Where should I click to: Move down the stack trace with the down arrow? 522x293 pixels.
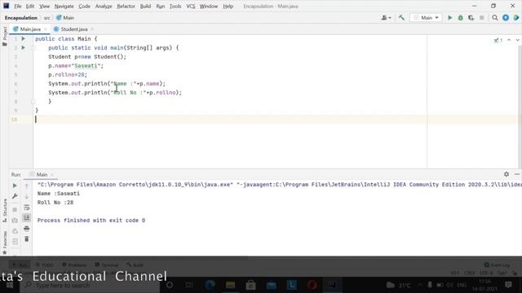tap(27, 197)
